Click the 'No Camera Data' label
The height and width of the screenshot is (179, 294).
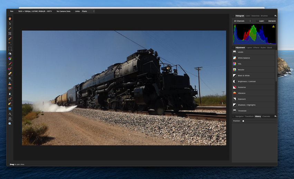pos(63,11)
